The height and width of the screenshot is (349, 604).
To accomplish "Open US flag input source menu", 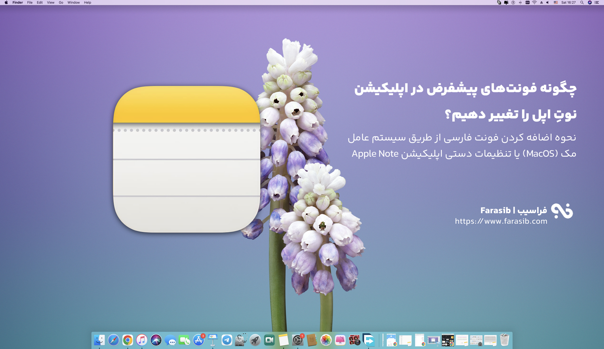I will pyautogui.click(x=556, y=3).
